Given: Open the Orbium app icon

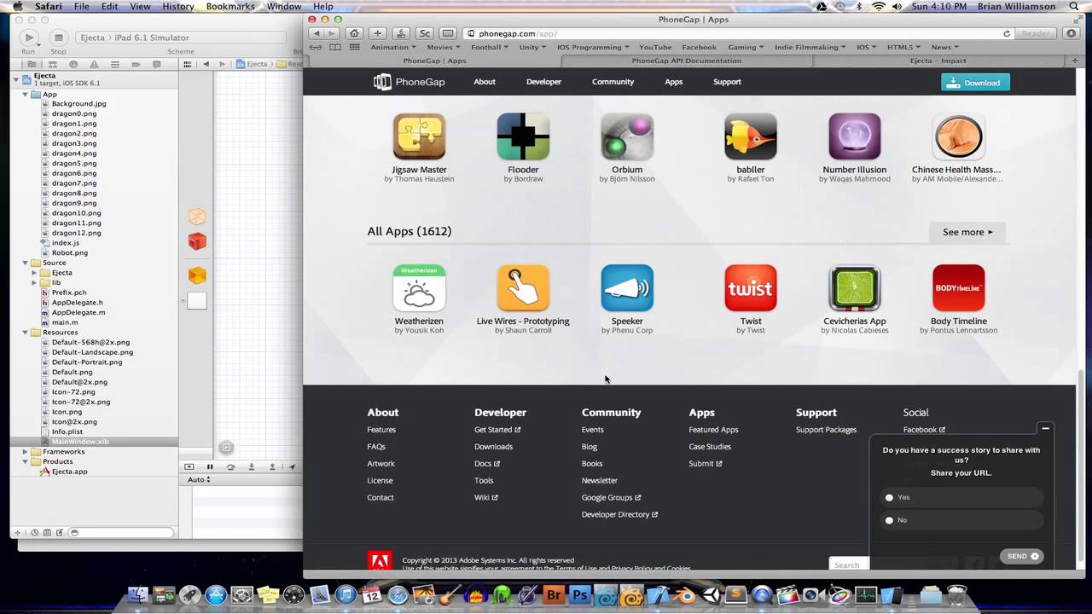Looking at the screenshot, I should (627, 136).
